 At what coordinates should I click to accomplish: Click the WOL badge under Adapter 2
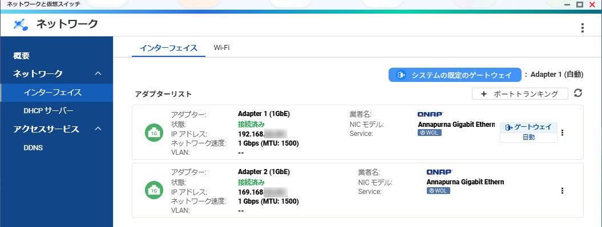438,191
